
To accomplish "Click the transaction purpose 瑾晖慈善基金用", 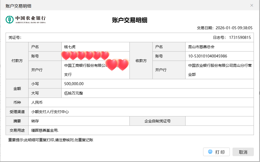I will pos(45,130).
